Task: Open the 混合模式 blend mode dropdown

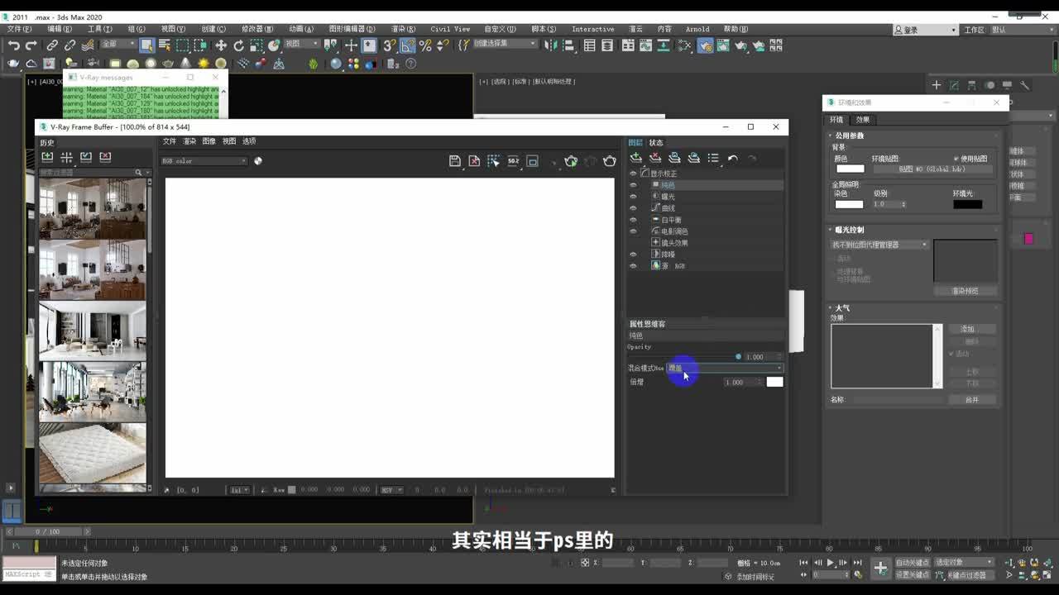Action: click(x=724, y=368)
